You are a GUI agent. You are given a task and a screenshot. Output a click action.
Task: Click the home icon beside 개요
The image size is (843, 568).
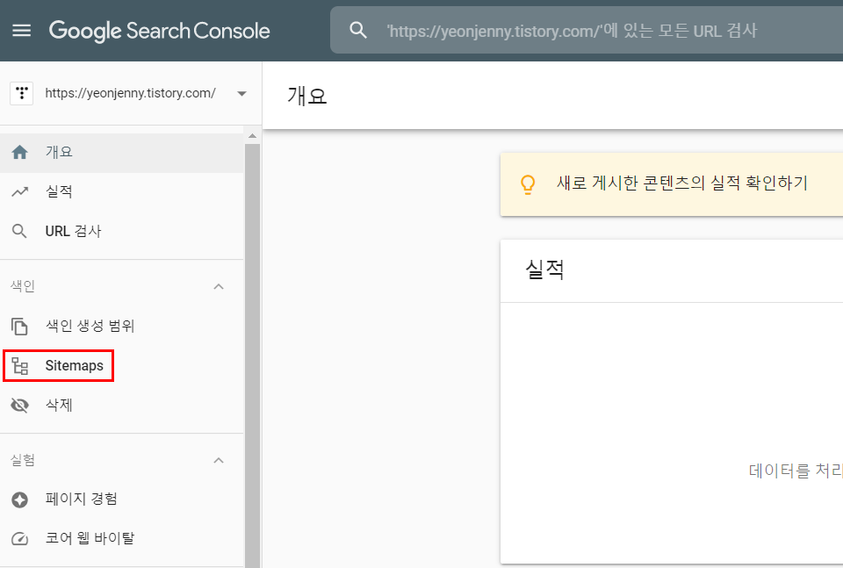tap(20, 153)
